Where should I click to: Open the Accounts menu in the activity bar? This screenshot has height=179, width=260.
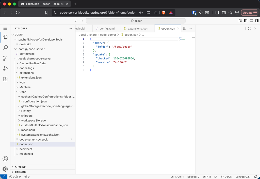5,158
